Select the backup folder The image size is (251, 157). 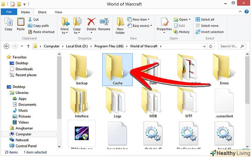pos(82,70)
